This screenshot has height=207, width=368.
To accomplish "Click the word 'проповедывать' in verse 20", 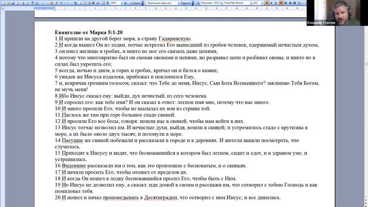I will pyautogui.click(x=121, y=198).
